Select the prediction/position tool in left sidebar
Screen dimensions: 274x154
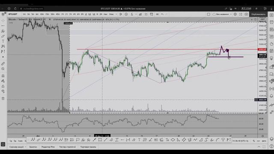[3, 51]
